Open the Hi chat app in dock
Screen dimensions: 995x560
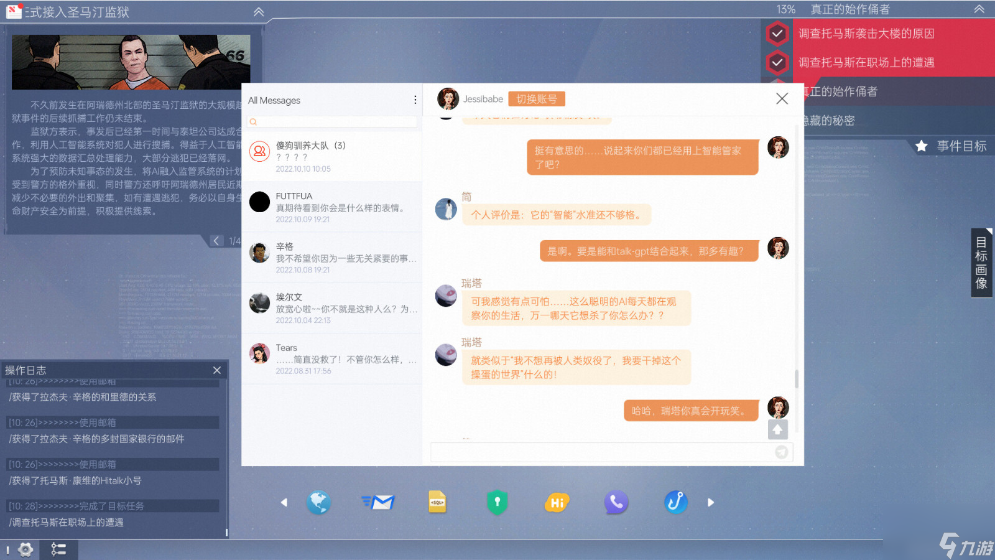[557, 502]
